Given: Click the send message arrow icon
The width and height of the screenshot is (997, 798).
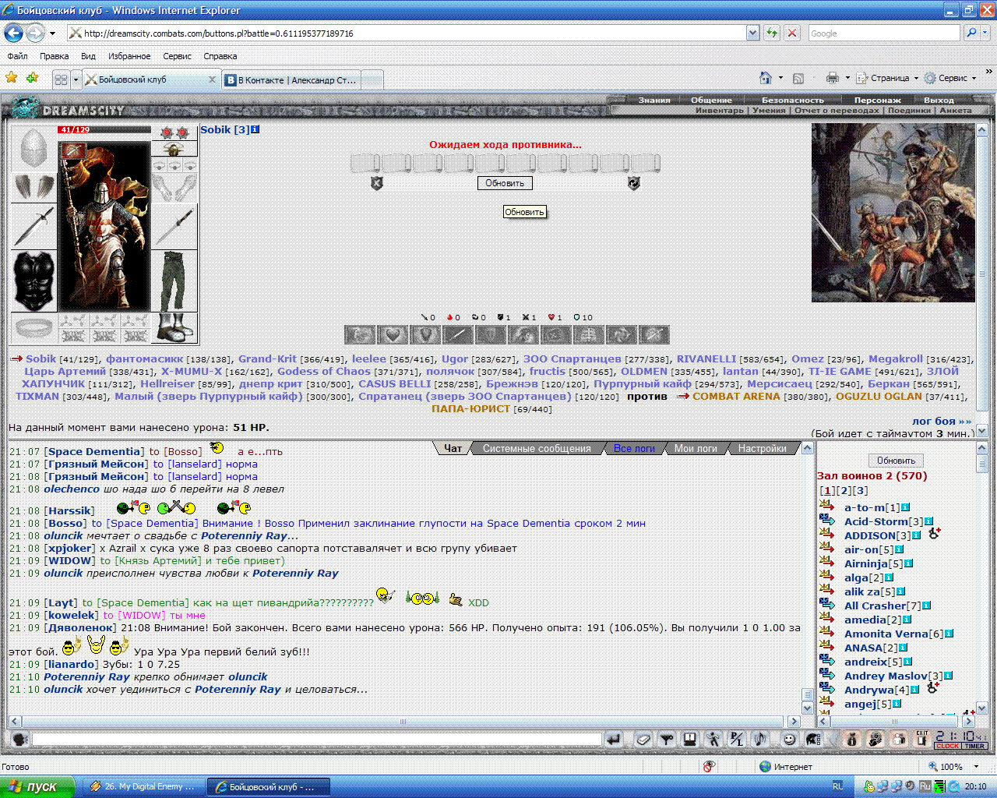Looking at the screenshot, I should pos(614,740).
